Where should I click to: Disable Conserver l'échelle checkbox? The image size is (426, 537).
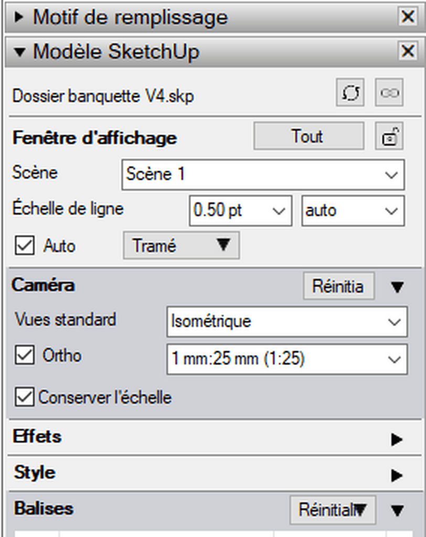pyautogui.click(x=24, y=397)
